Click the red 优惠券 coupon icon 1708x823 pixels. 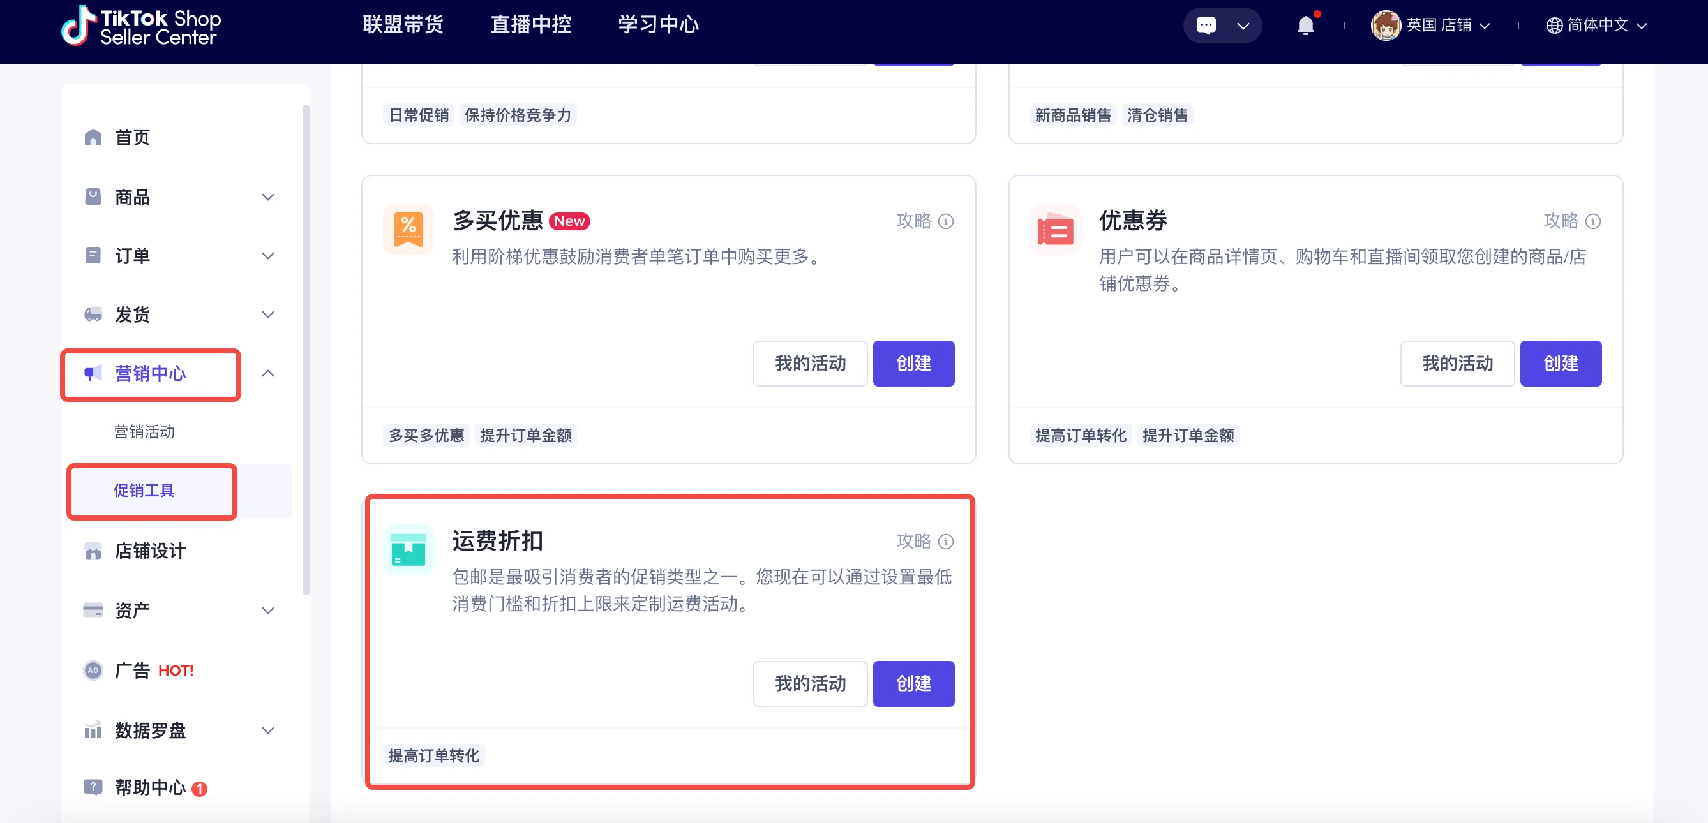coord(1055,229)
